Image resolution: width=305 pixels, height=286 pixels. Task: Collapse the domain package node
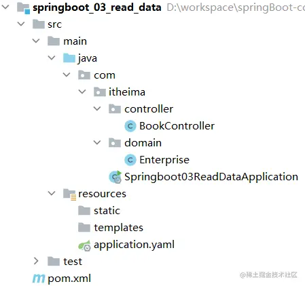pyautogui.click(x=97, y=142)
